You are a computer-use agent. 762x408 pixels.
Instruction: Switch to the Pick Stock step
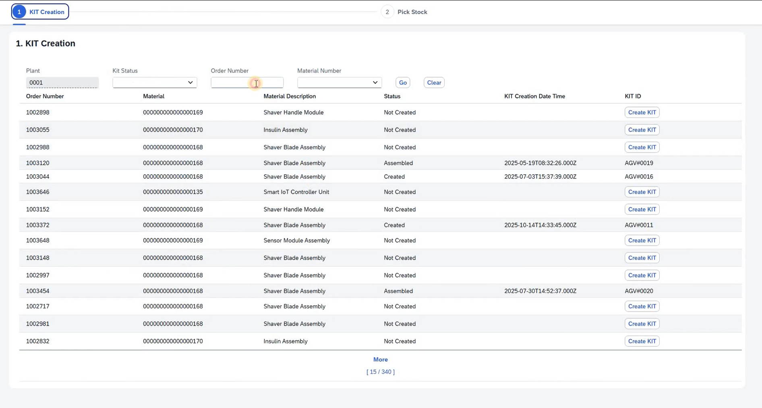coord(405,12)
